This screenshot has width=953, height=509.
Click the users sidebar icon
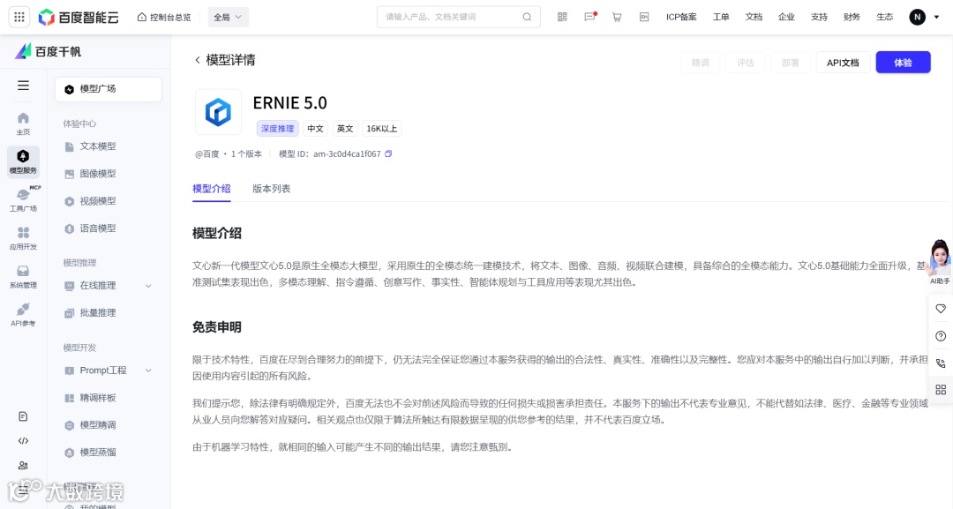coord(23,465)
